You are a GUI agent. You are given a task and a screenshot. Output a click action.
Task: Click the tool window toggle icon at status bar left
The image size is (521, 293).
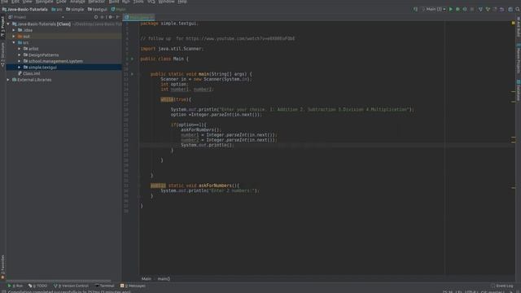pos(3,291)
